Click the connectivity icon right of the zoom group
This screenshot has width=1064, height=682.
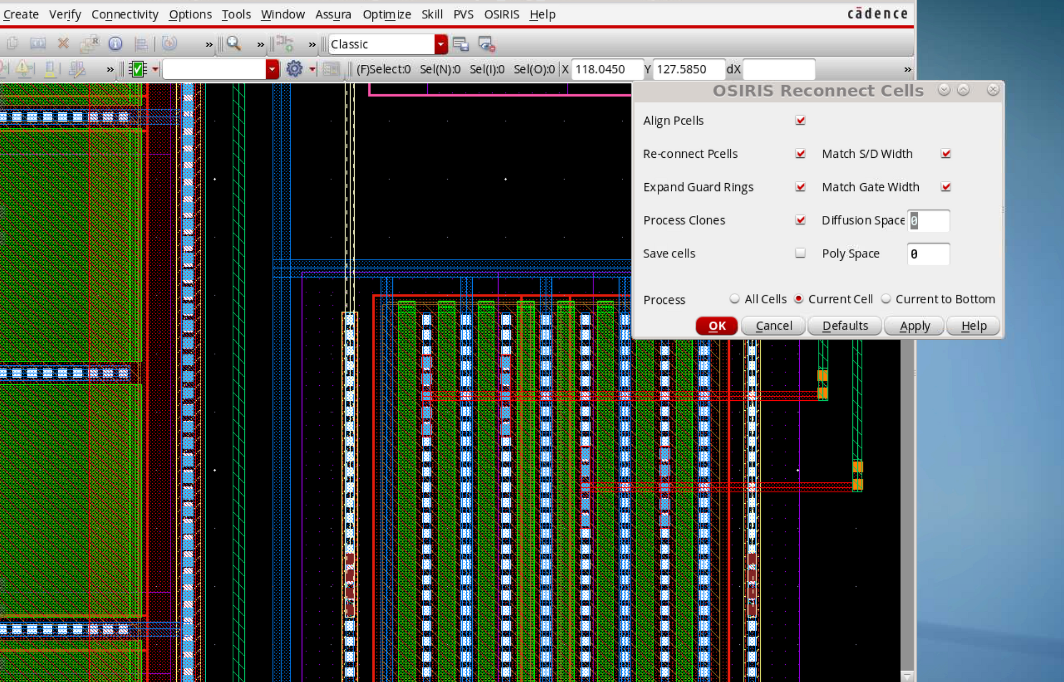285,43
